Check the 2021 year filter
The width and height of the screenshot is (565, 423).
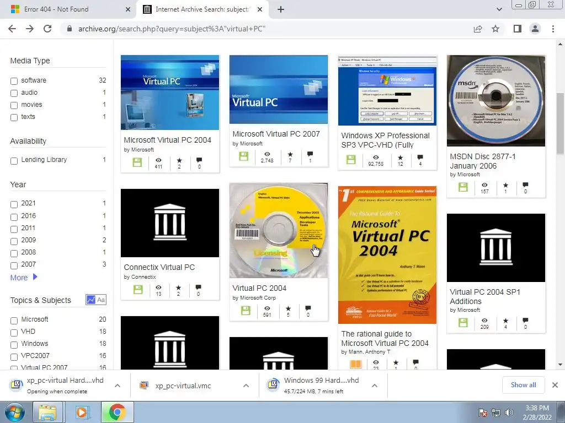click(14, 204)
